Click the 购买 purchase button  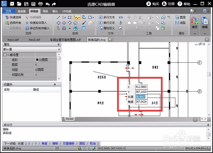click(153, 4)
